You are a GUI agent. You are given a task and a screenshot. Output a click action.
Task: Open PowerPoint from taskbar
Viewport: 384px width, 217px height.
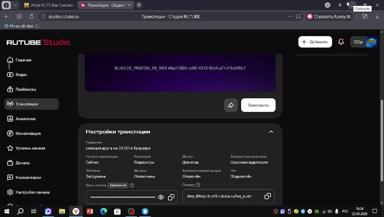coord(90,211)
